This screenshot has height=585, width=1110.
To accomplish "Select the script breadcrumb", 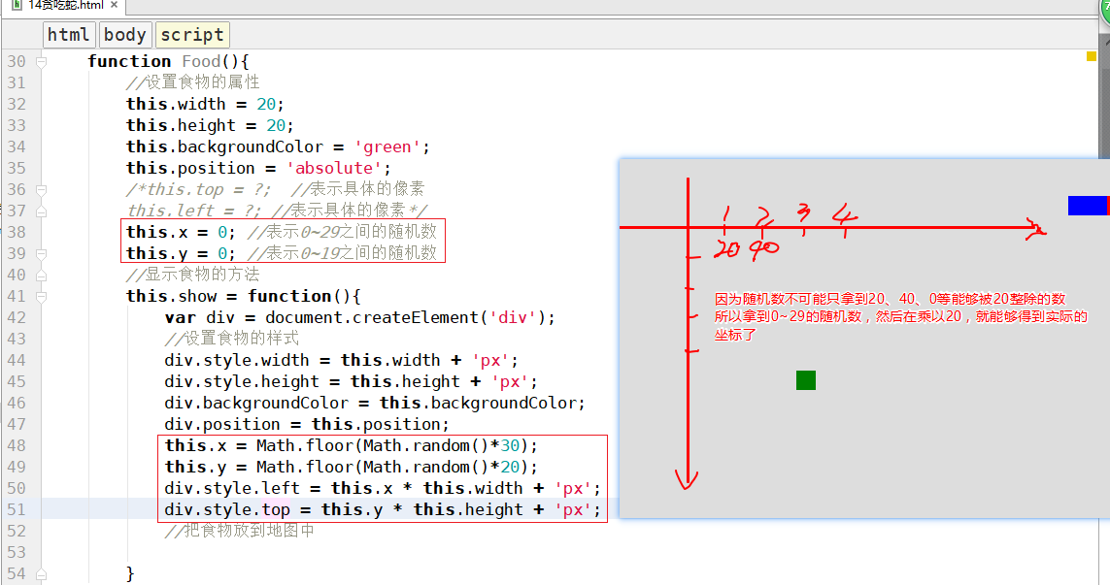I will coord(192,35).
